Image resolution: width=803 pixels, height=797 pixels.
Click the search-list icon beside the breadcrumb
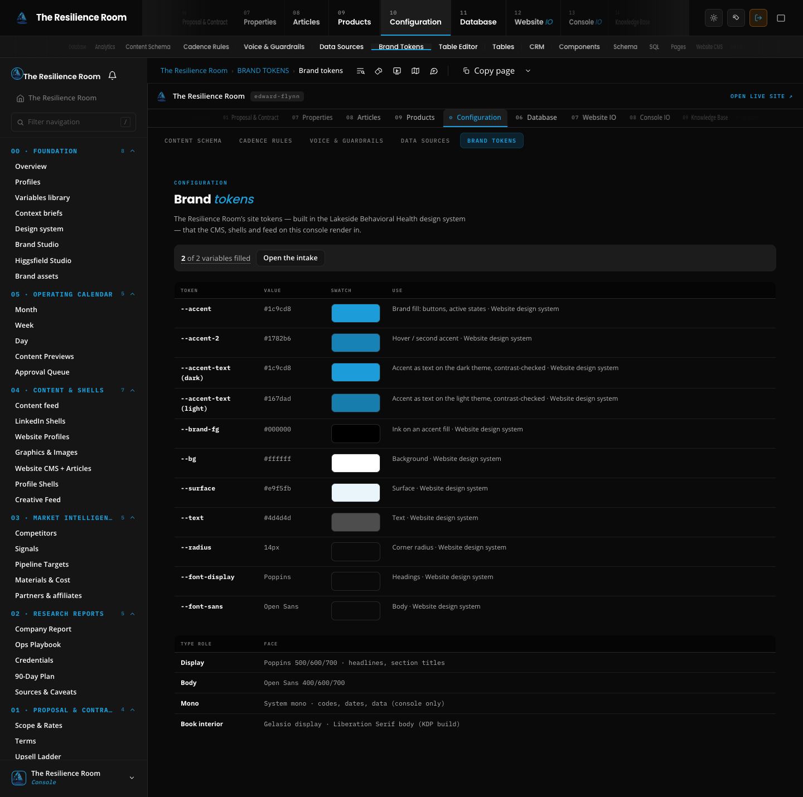(361, 71)
